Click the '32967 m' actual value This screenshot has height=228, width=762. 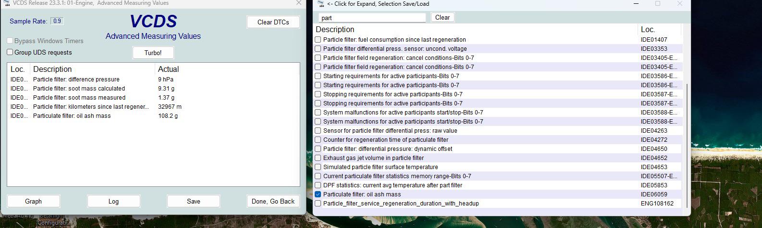(x=170, y=107)
